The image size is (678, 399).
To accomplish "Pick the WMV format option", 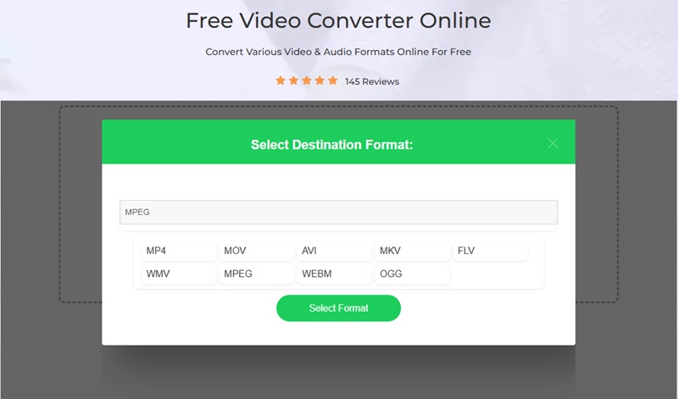I will [179, 274].
